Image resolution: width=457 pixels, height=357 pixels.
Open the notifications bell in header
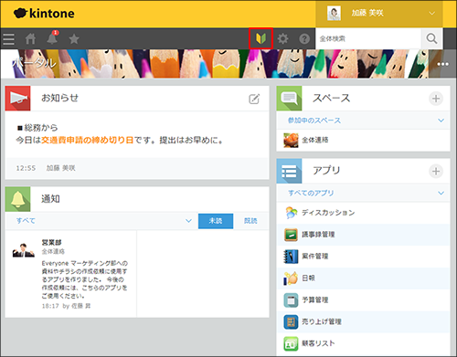(52, 38)
